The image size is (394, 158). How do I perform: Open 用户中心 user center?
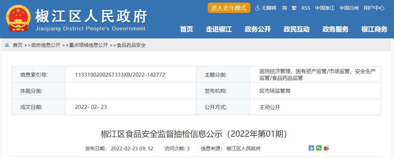tap(374, 8)
